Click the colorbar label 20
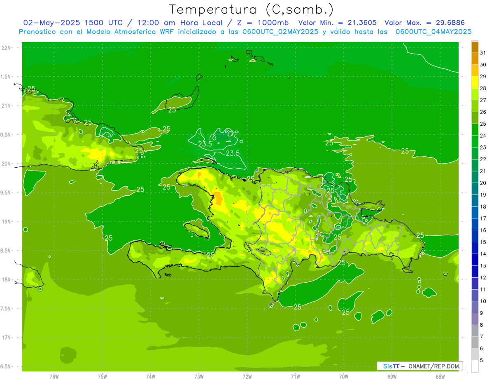 (x=483, y=183)
